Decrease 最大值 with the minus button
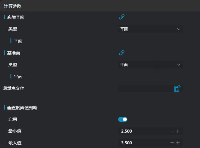The height and width of the screenshot is (148, 200). (172, 143)
